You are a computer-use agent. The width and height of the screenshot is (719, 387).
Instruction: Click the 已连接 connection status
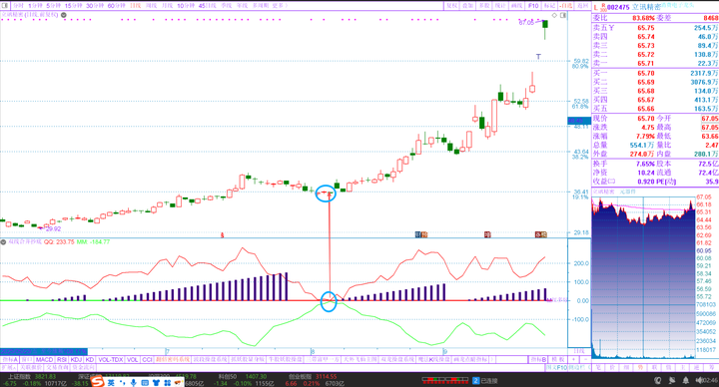coord(488,381)
